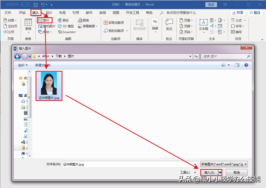Click the 插入(S) button to insert

pyautogui.click(x=209, y=172)
